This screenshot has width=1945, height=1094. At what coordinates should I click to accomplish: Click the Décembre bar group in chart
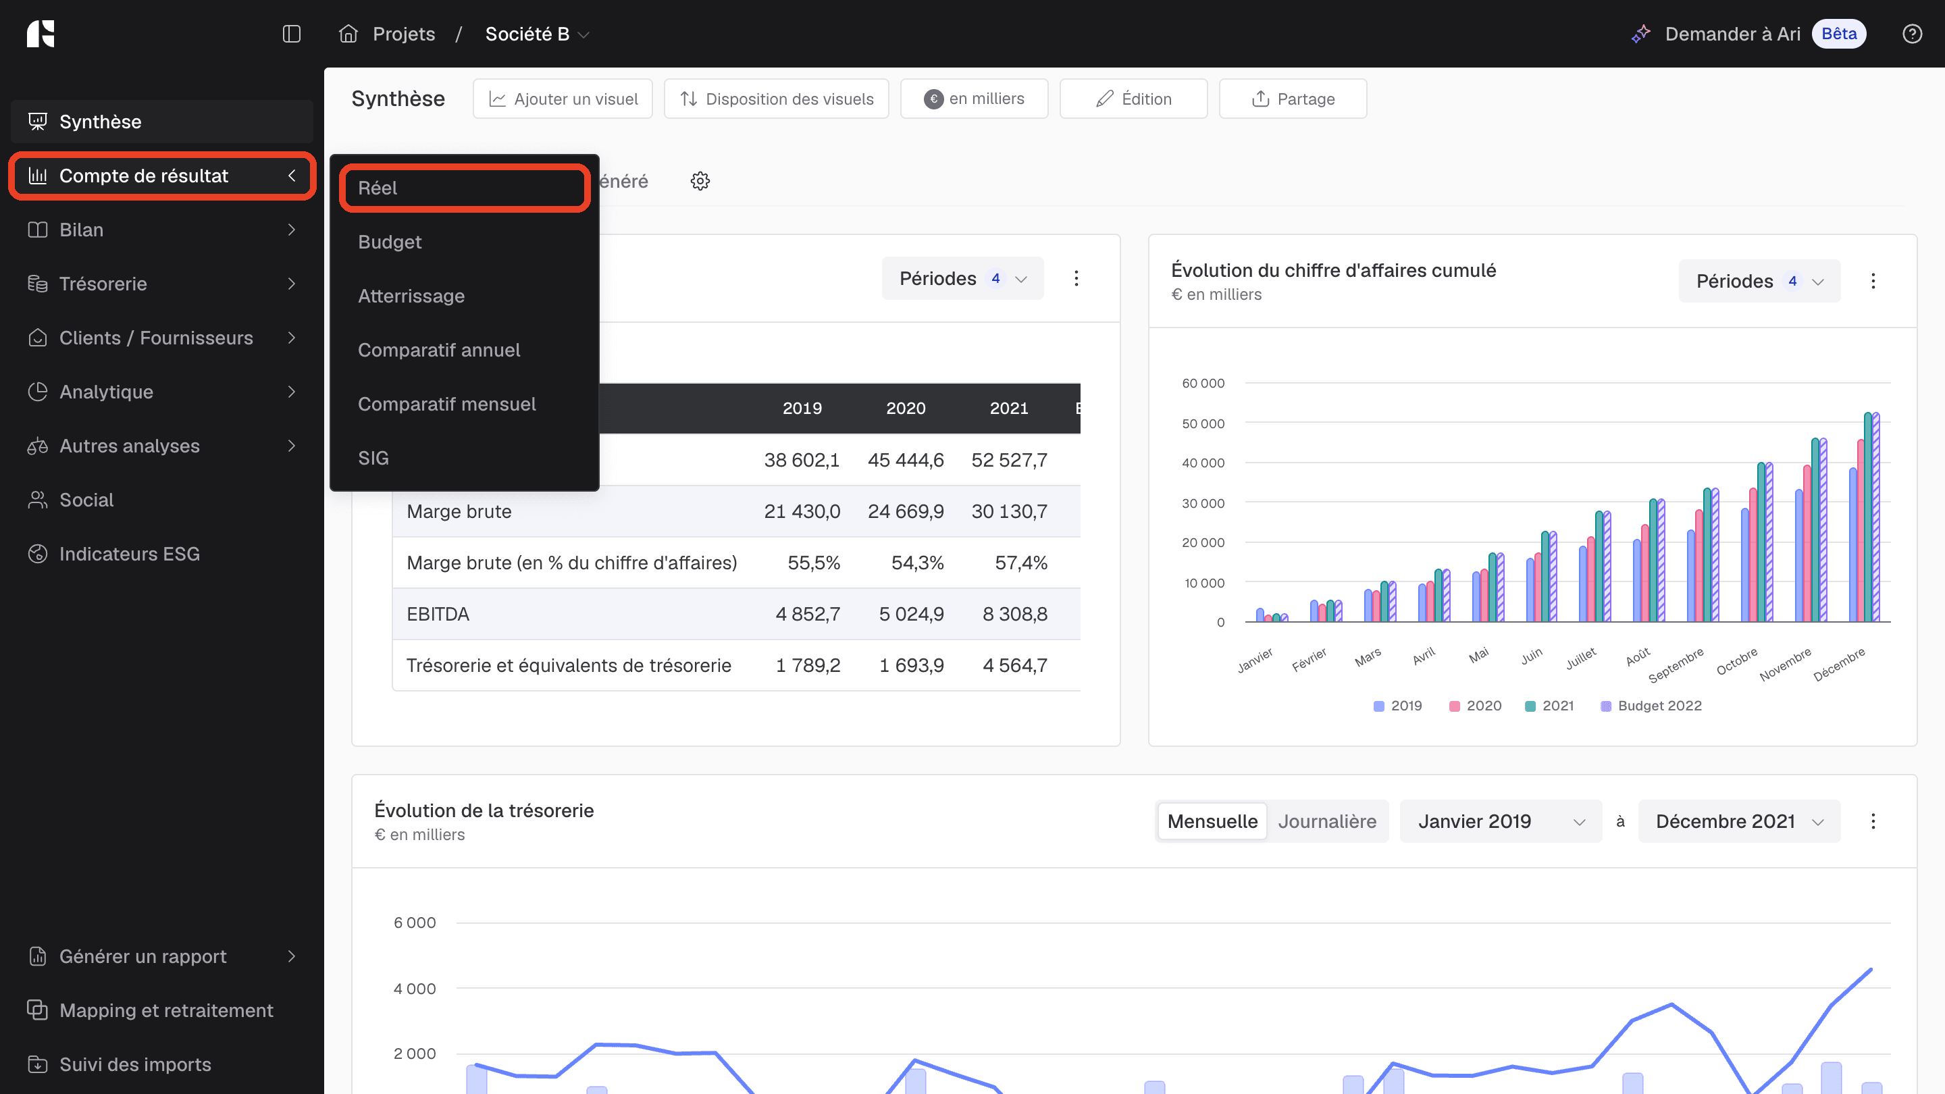pyautogui.click(x=1864, y=517)
